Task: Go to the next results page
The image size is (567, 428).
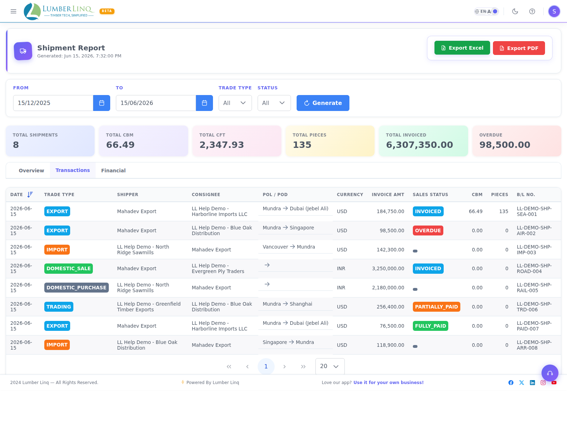Action: [285, 367]
